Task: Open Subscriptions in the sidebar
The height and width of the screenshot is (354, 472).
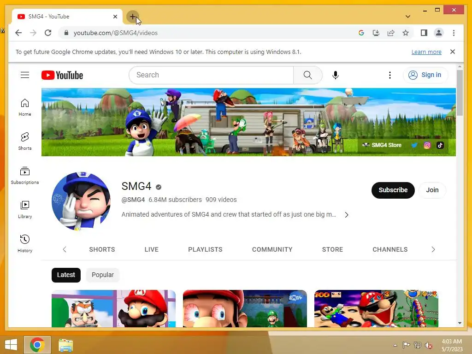Action: click(x=25, y=176)
